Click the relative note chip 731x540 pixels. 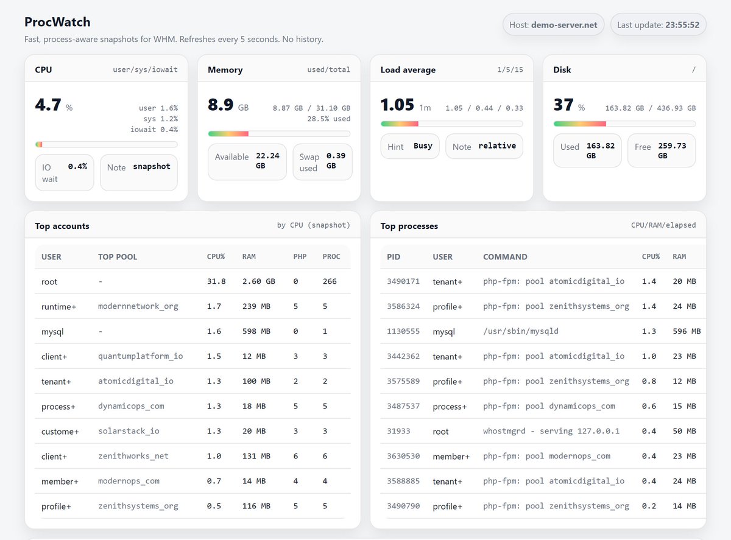coord(484,146)
